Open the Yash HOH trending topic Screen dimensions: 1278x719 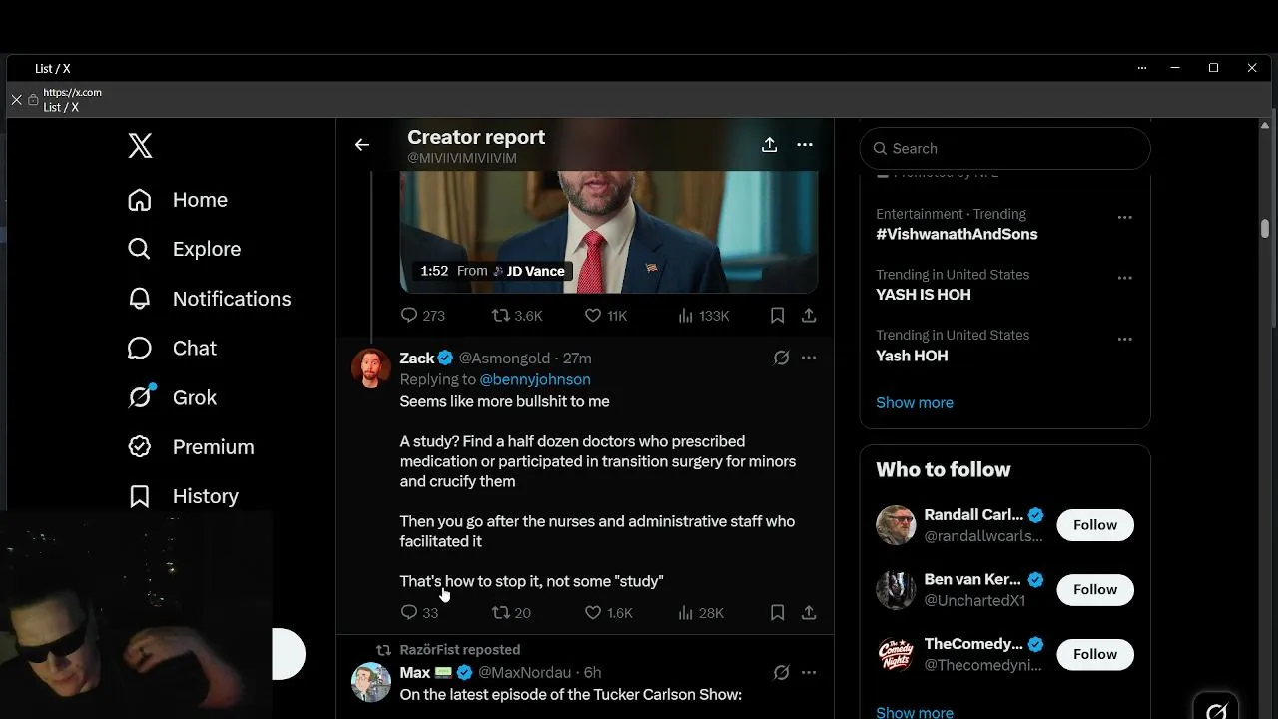[912, 356]
